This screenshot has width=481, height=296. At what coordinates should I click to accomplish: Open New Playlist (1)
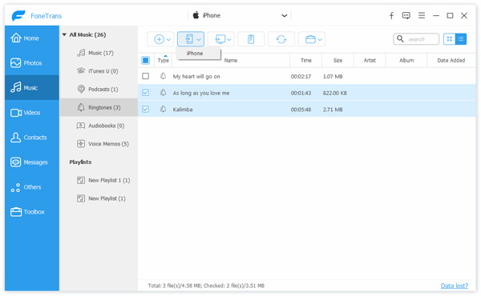click(x=99, y=198)
